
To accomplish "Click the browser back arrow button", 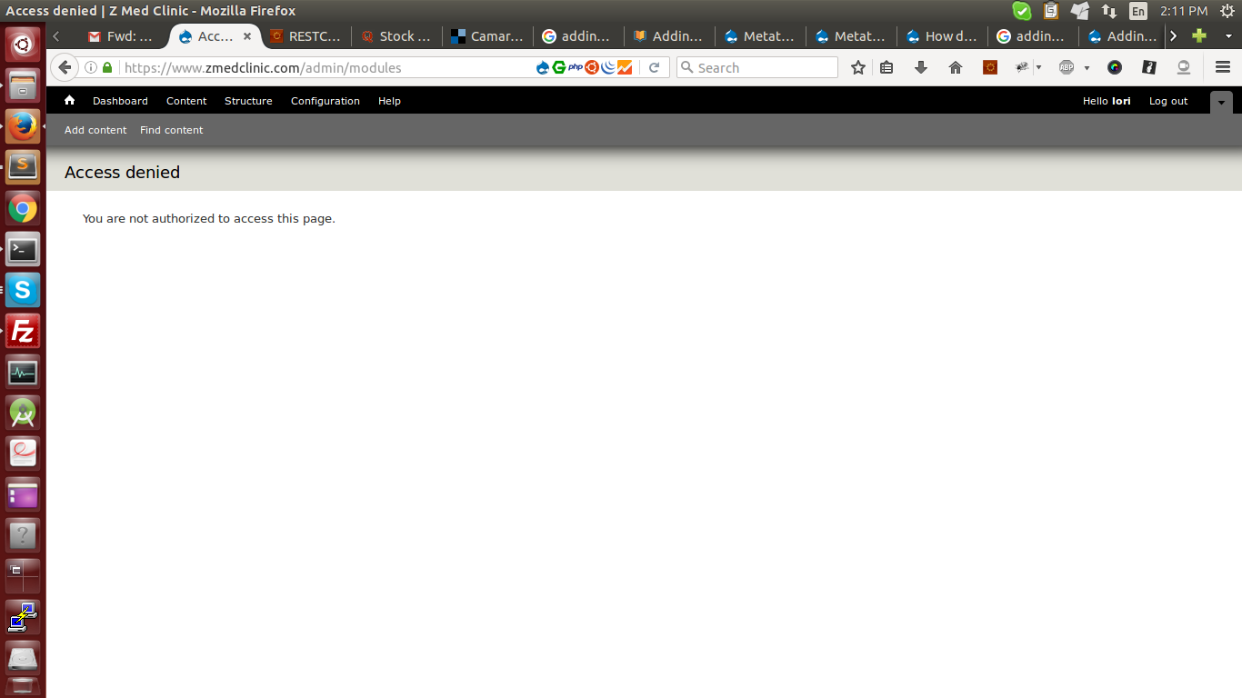I will point(65,67).
